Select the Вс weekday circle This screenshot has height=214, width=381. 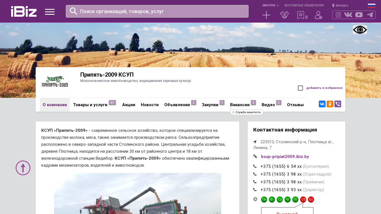[311, 200]
